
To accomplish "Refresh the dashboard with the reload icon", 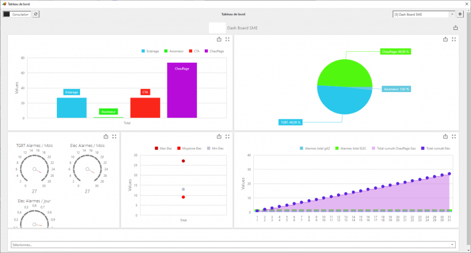I will 35,14.
